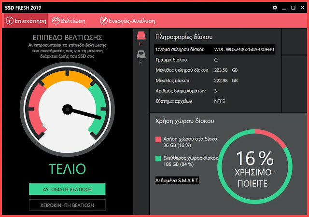This screenshot has height=217, width=309.
Task: Select the red C: drive icon
Action: (141, 36)
